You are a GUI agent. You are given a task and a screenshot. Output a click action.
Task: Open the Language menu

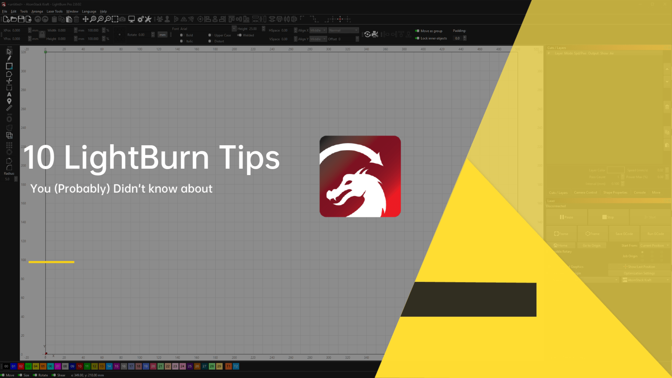(x=89, y=12)
